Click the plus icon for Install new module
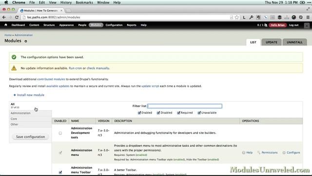 tap(15, 95)
